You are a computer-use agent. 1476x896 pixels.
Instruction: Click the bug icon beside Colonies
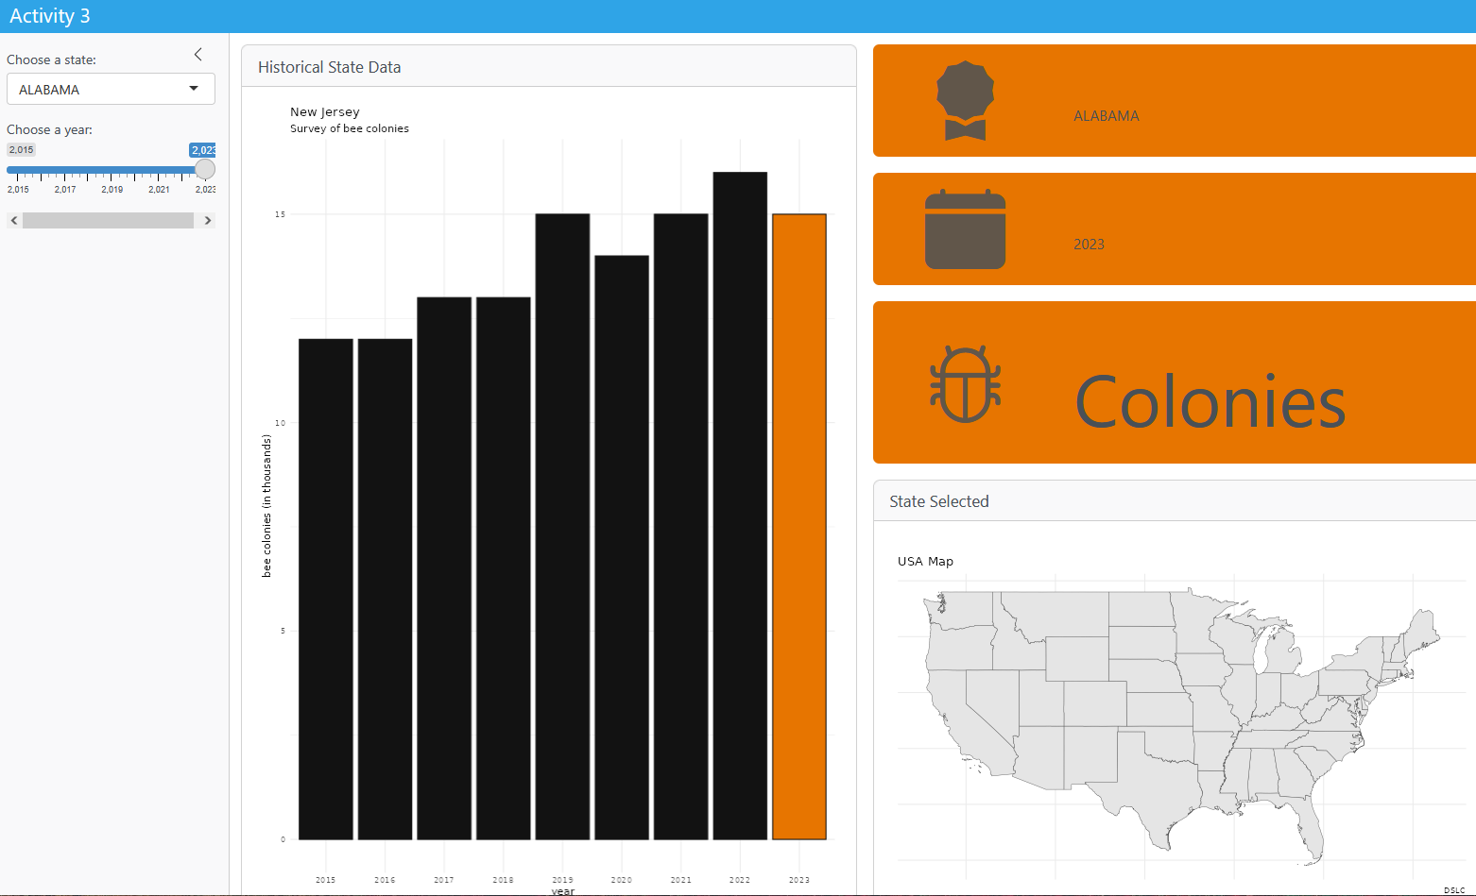965,383
